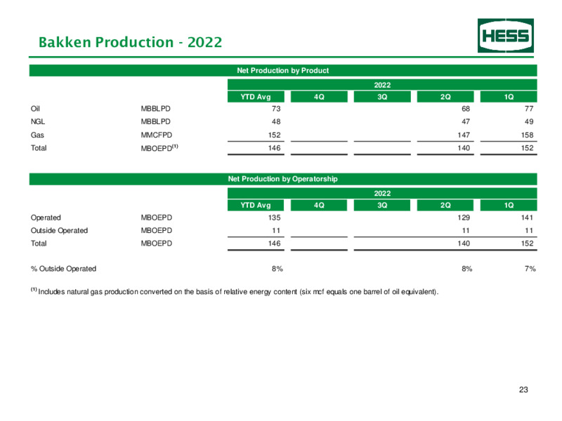Click the 3Q column header in the Product table
Viewport: 562px width, 421px height.
coord(382,97)
